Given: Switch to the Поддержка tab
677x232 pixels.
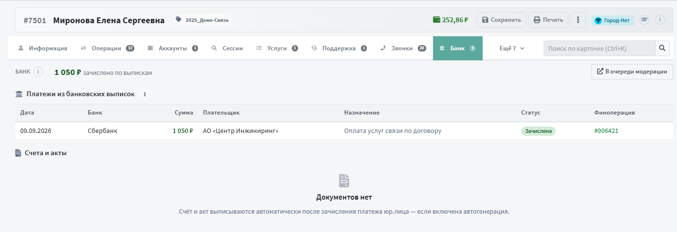Looking at the screenshot, I should point(339,48).
